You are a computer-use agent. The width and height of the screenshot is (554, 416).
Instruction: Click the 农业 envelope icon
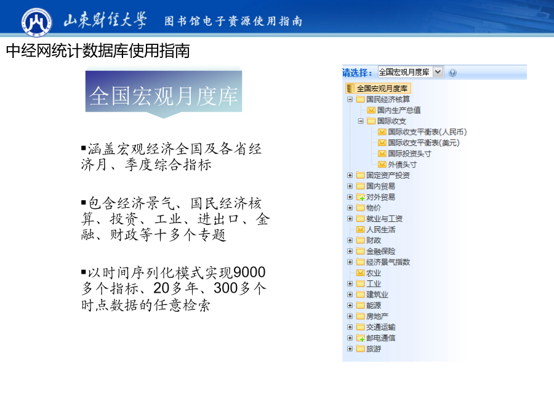(x=360, y=273)
